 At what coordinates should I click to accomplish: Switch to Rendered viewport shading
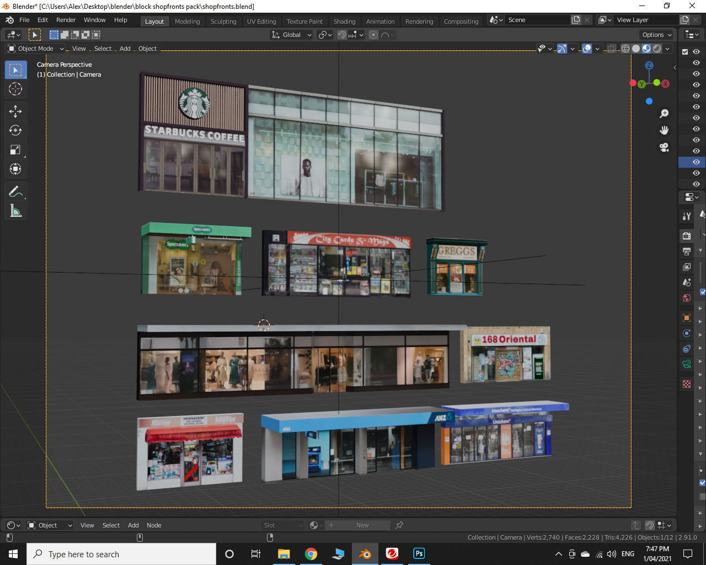[657, 49]
